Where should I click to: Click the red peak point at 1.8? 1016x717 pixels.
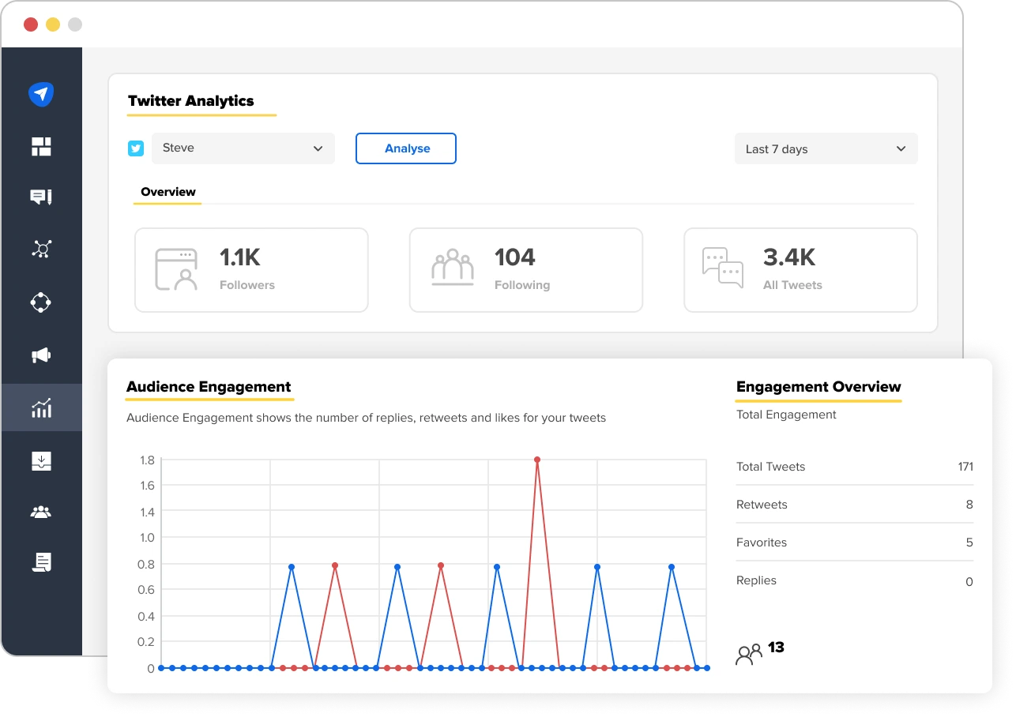[x=537, y=460]
